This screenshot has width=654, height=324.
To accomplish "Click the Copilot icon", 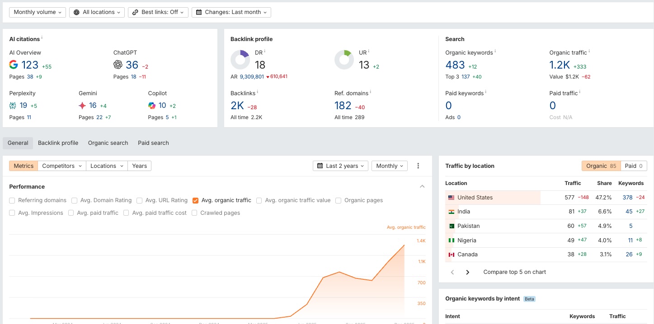I will 152,106.
